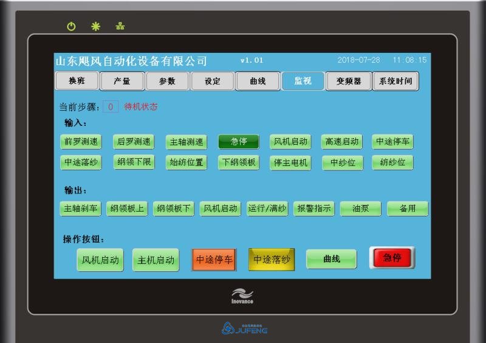Toggle the 油泵 output indicator
This screenshot has height=343, width=486.
pos(360,209)
